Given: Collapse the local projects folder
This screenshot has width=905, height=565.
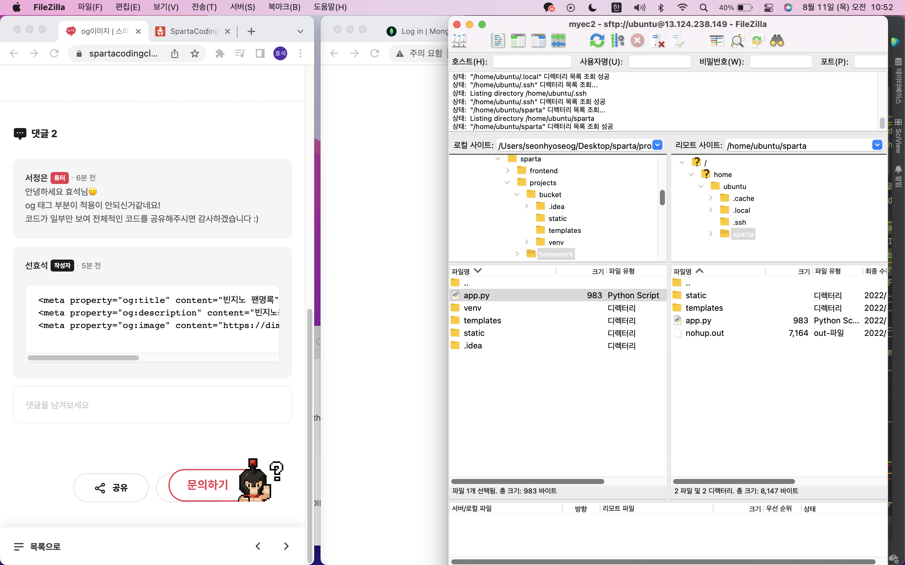Looking at the screenshot, I should click(507, 183).
